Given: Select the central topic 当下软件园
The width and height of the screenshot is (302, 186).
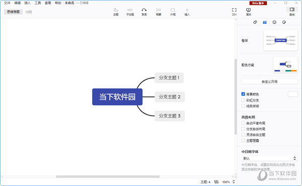Looking at the screenshot, I should (117, 97).
